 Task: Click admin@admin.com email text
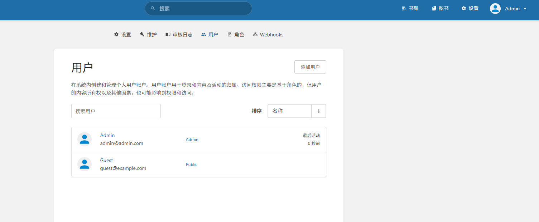coord(122,143)
